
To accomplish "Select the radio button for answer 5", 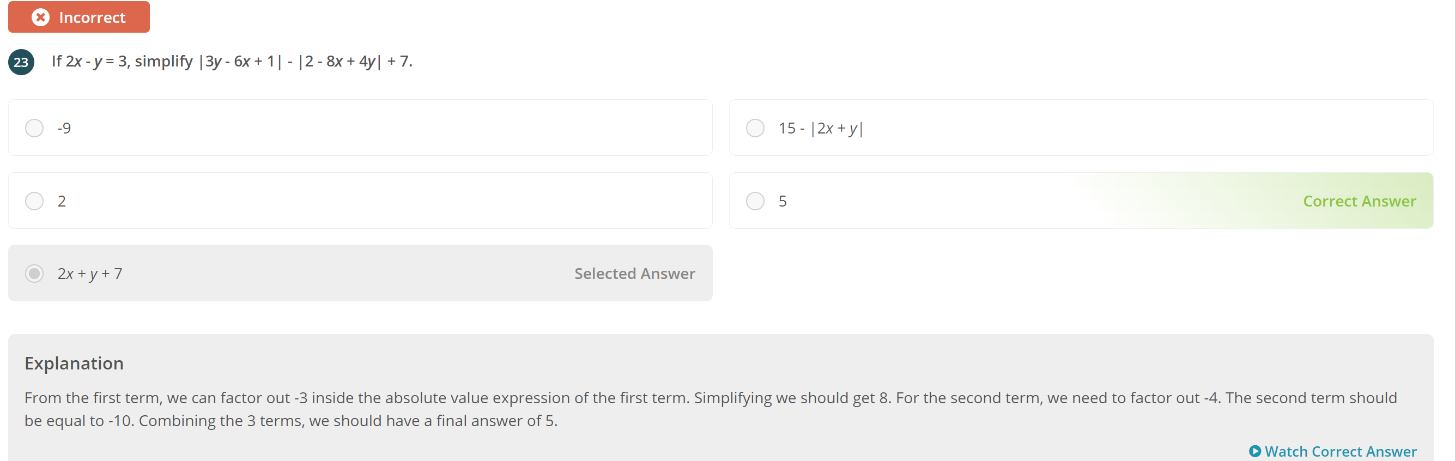I will click(x=755, y=201).
